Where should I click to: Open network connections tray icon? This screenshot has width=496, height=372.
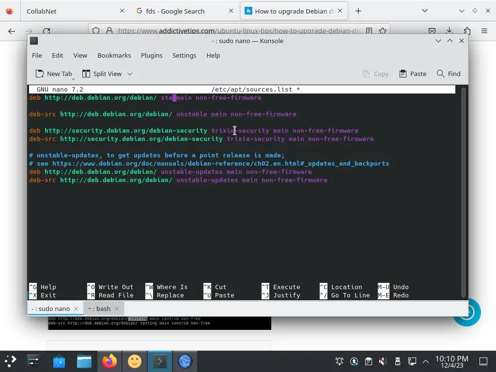(x=412, y=361)
